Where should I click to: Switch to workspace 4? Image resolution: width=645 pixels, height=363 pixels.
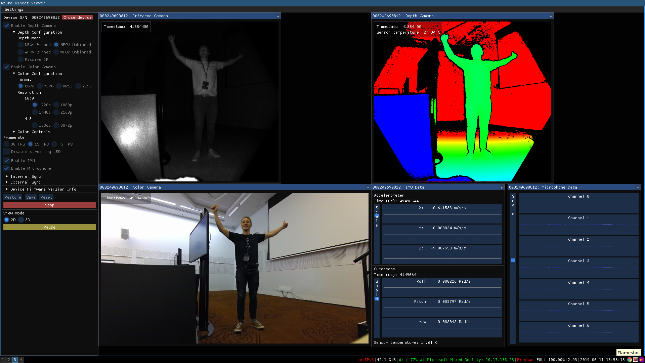21,360
